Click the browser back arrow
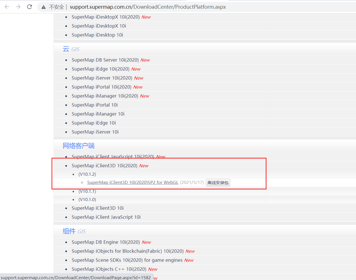Viewport: 356px width, 280px height. (7, 7)
